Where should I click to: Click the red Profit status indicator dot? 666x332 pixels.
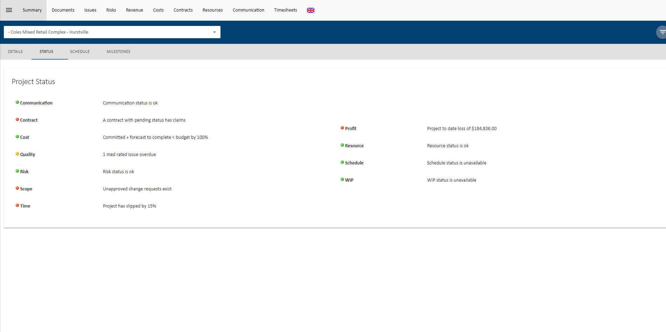pyautogui.click(x=342, y=128)
